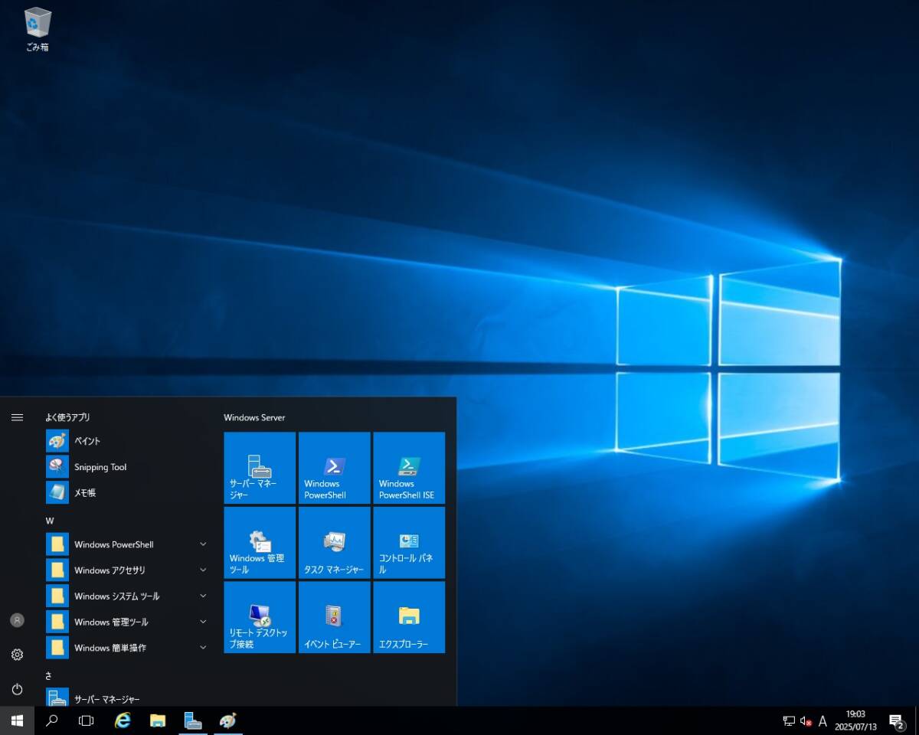Launch ペイント from the frequently used apps
Image resolution: width=919 pixels, height=735 pixels.
click(127, 441)
